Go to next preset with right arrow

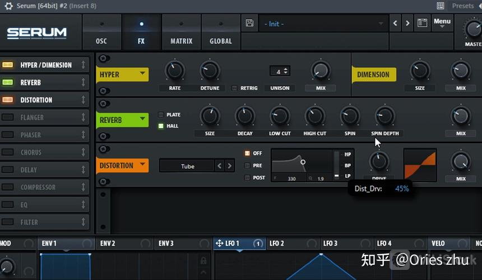pyautogui.click(x=407, y=24)
